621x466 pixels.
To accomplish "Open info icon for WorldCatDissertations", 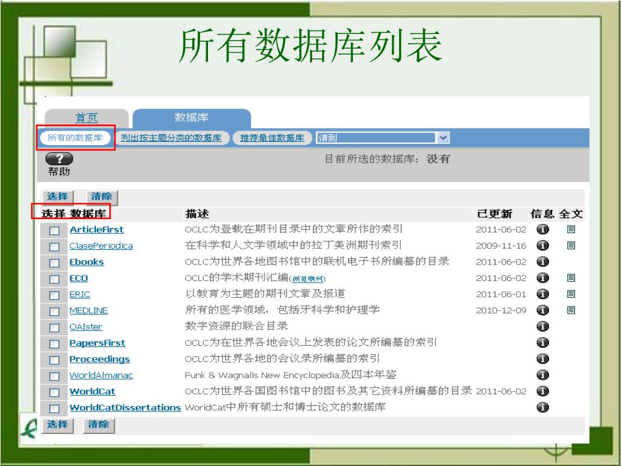I will click(543, 407).
